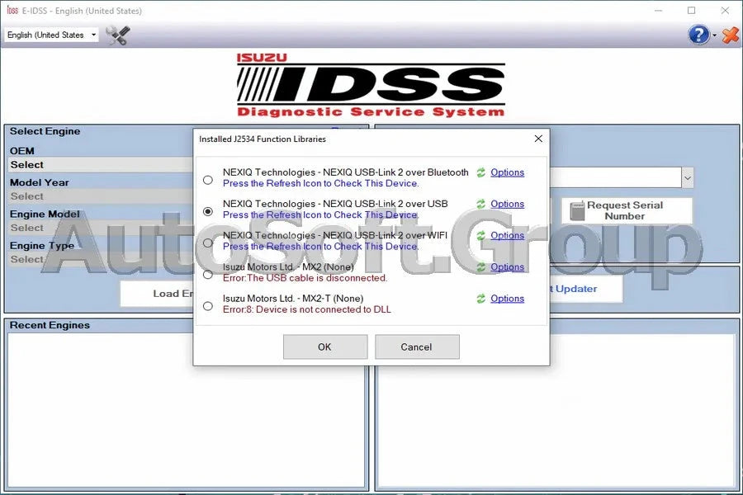Confirm the J2534 dialog with OK
Image resolution: width=743 pixels, height=495 pixels.
click(x=325, y=346)
